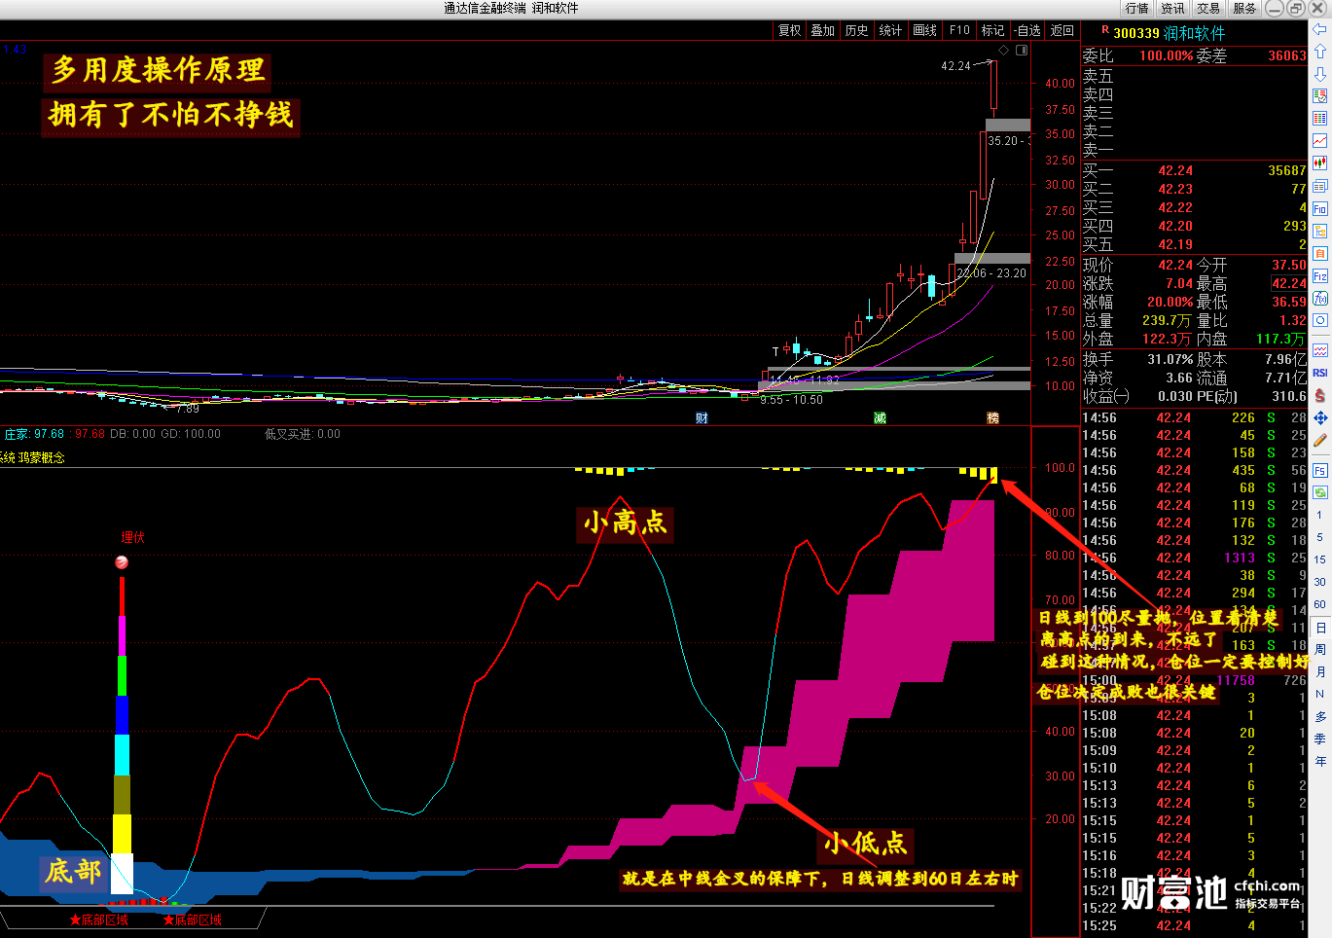
Task: Click the F5 chart switch icon
Action: coord(1320,470)
